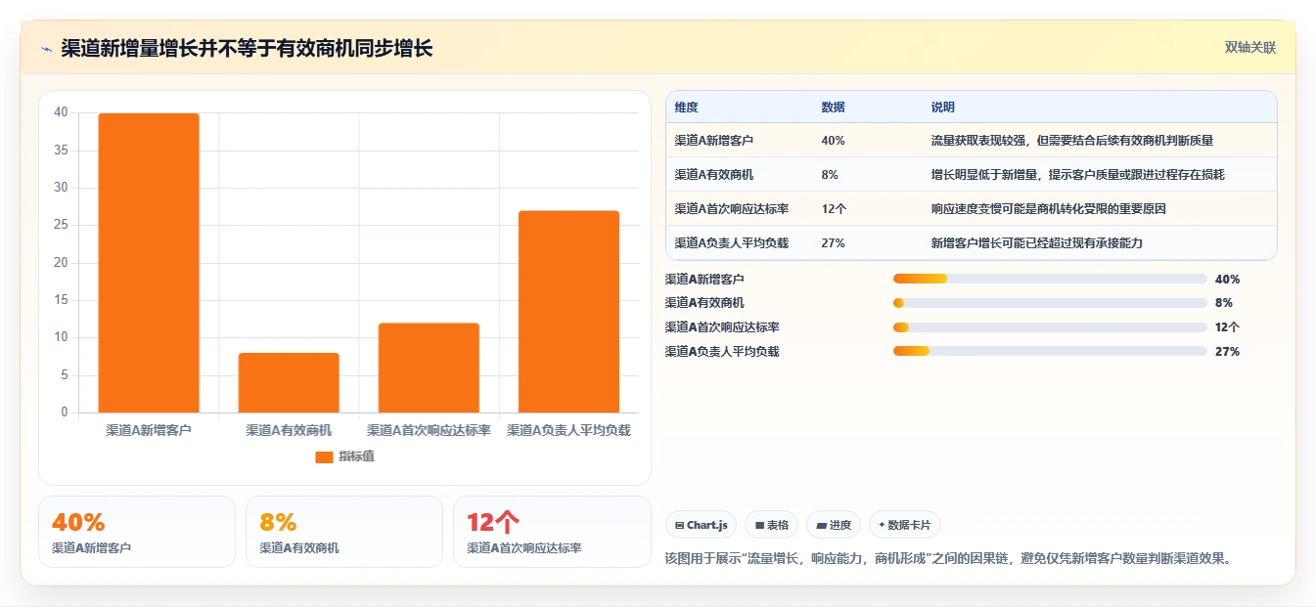This screenshot has width=1316, height=607.
Task: Click the 进度 tag chip
Action: tap(834, 525)
